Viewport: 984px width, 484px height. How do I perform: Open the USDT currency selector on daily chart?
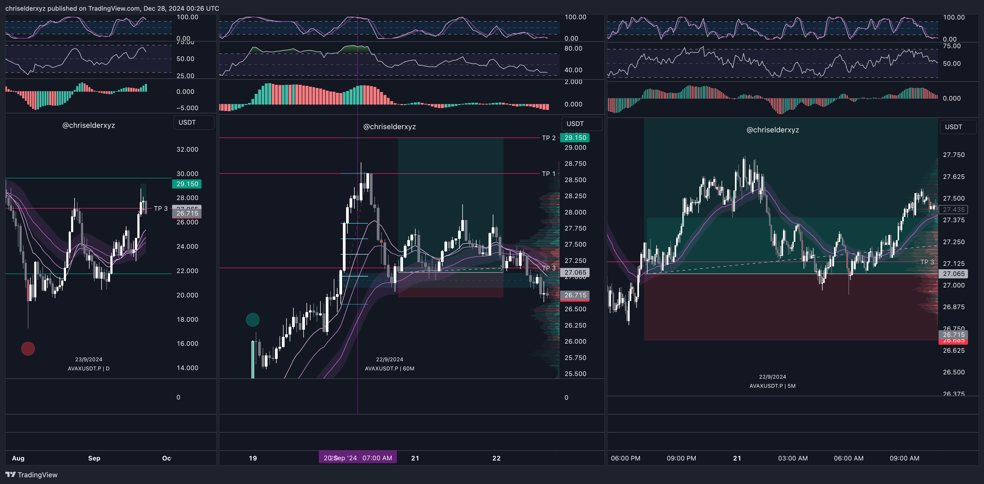pyautogui.click(x=194, y=122)
